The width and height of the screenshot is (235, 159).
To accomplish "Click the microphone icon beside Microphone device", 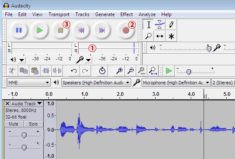I will [x=137, y=83].
